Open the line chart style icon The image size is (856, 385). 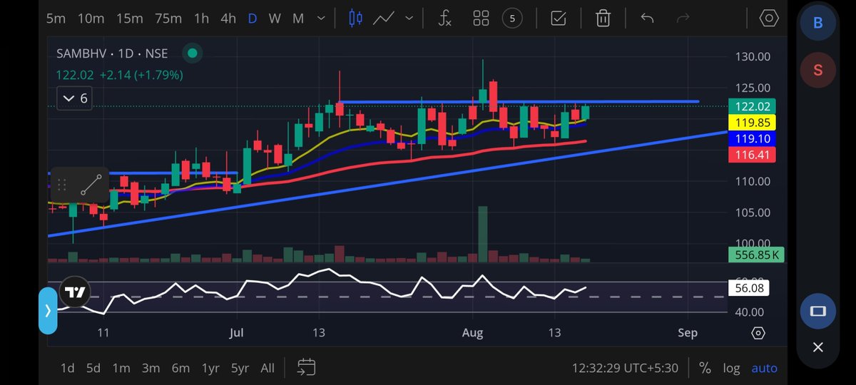click(x=383, y=19)
